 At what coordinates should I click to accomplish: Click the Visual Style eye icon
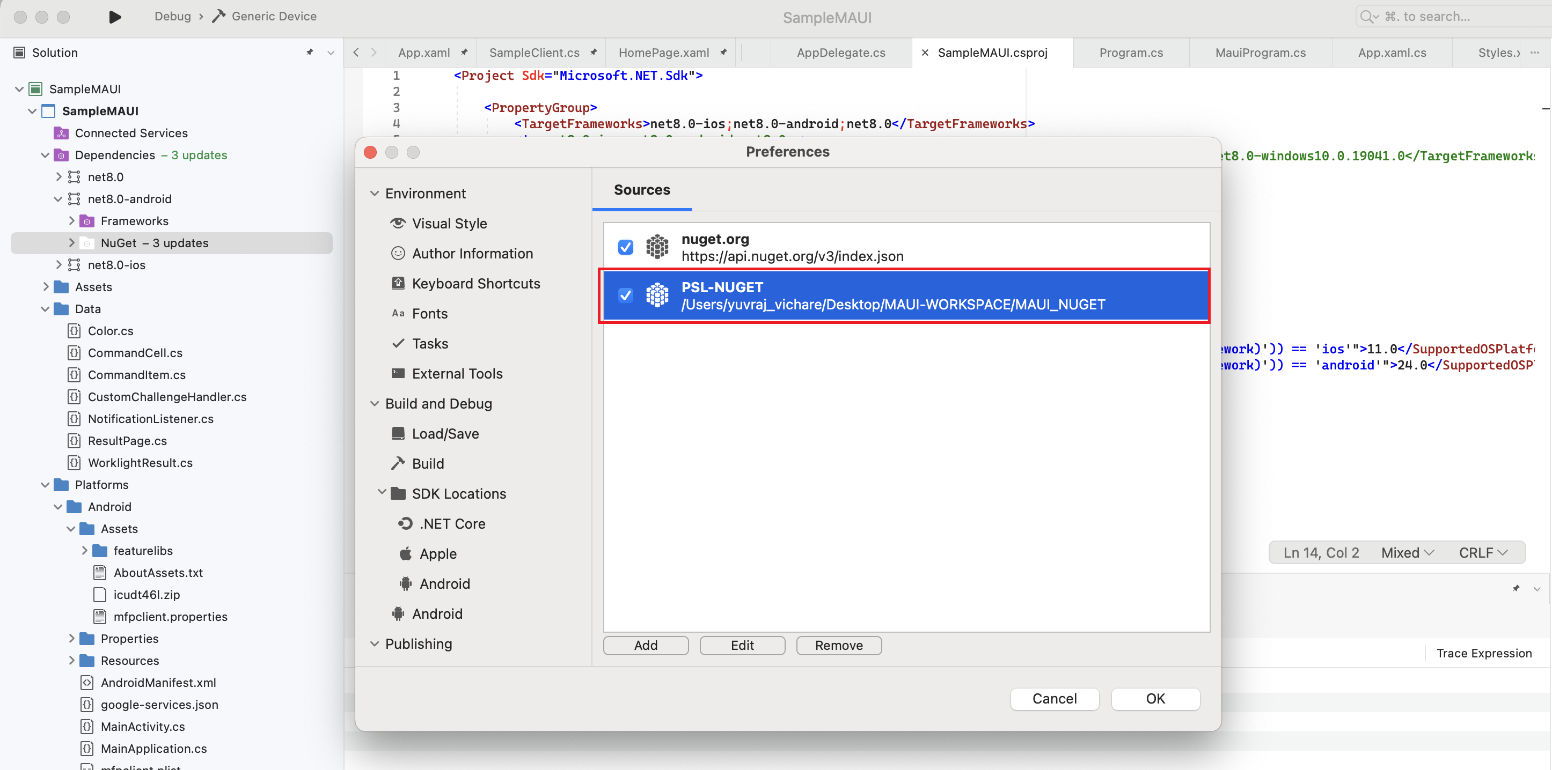pos(398,224)
